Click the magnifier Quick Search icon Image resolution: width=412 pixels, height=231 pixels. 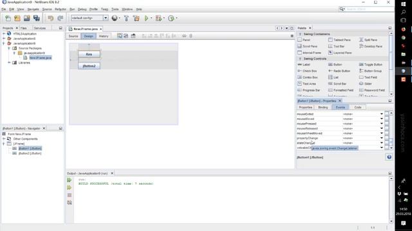[342, 9]
